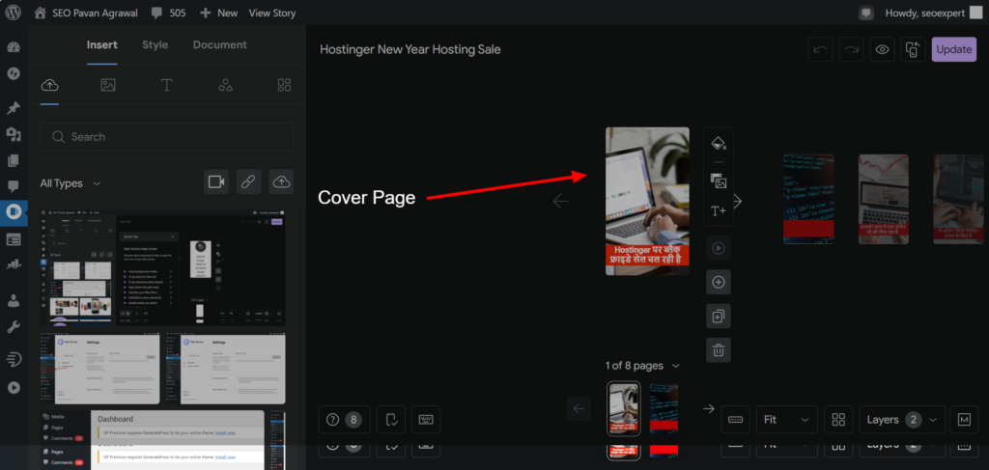The image size is (989, 470).
Task: Select the Uploads library tab
Action: (x=49, y=85)
